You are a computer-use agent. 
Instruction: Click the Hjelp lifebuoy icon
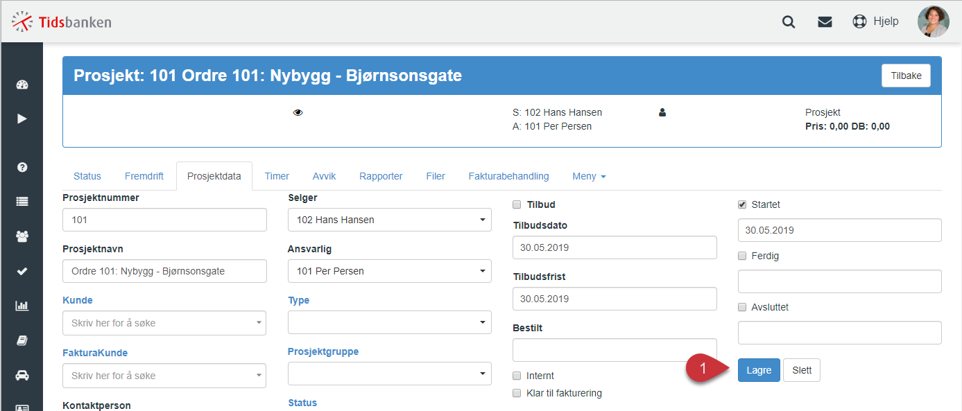point(860,21)
